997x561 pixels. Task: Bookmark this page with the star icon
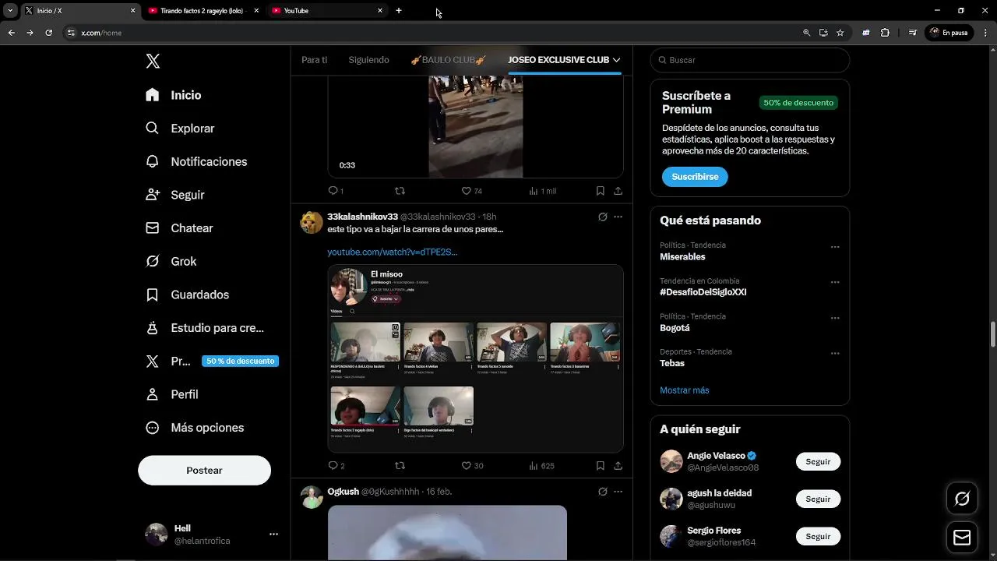click(x=840, y=33)
